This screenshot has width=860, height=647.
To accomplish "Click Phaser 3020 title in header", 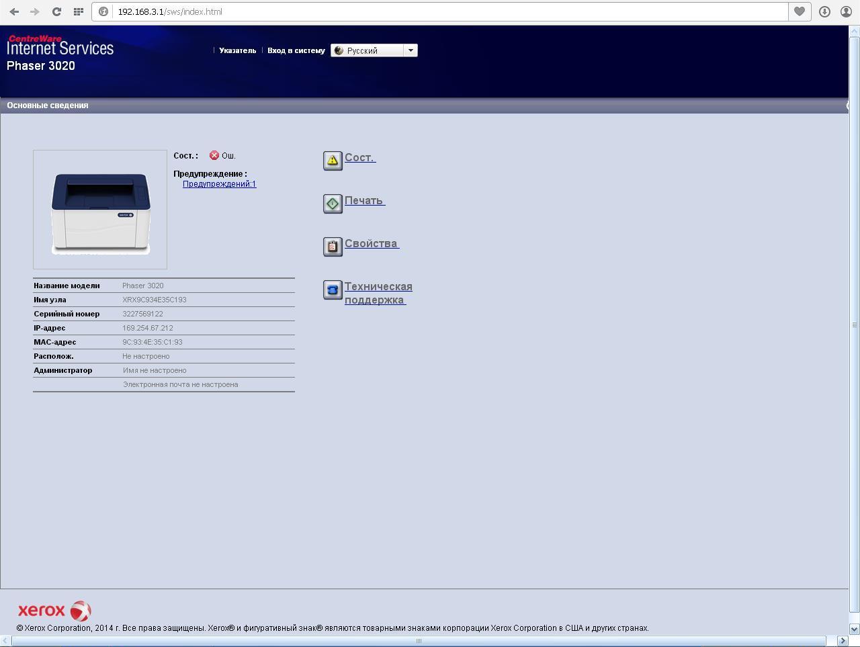I will (x=41, y=66).
